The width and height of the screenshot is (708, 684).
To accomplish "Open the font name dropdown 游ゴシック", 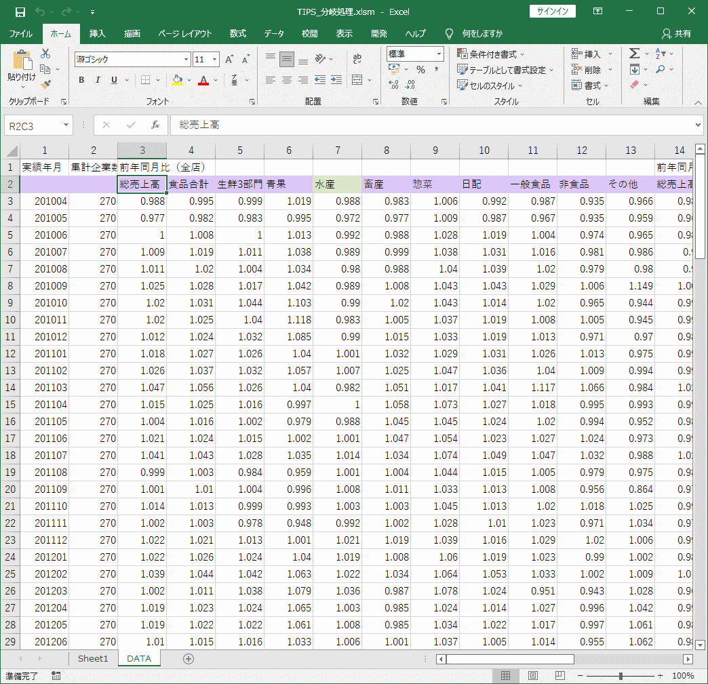I will pyautogui.click(x=186, y=59).
